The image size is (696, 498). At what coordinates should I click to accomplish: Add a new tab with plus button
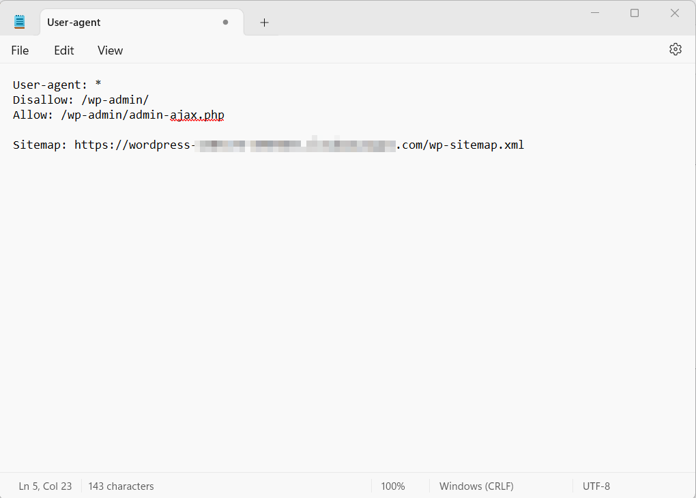point(264,23)
